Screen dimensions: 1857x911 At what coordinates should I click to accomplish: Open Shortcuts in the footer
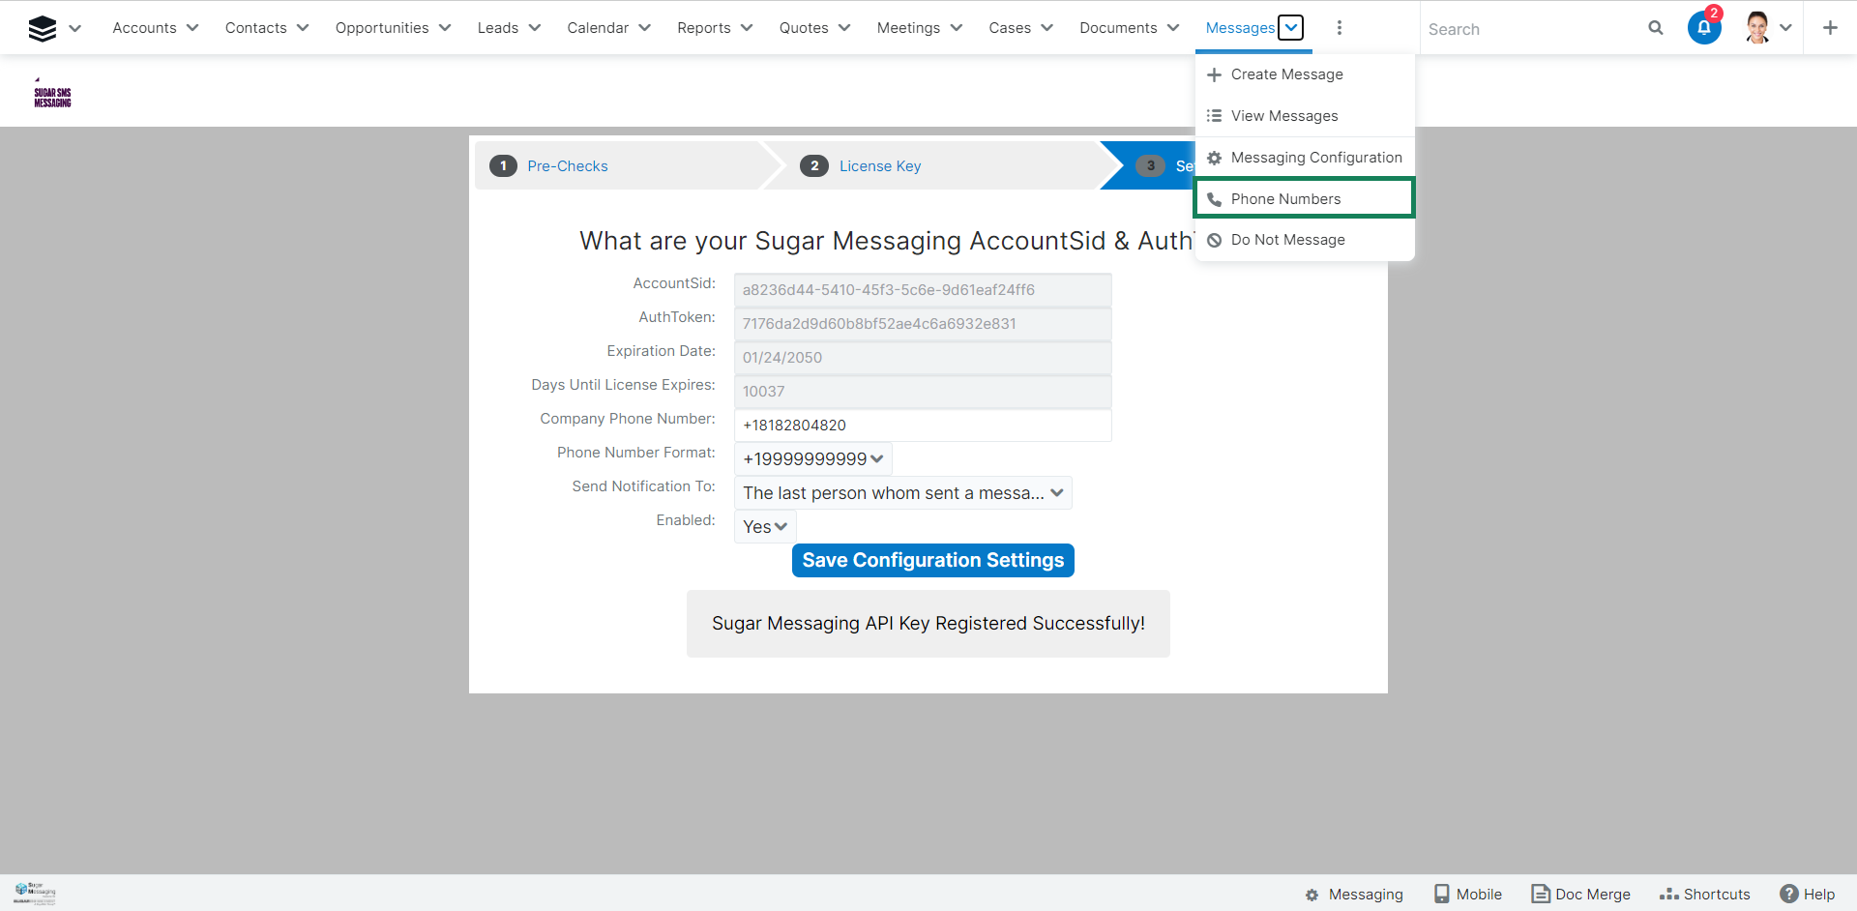1704,894
